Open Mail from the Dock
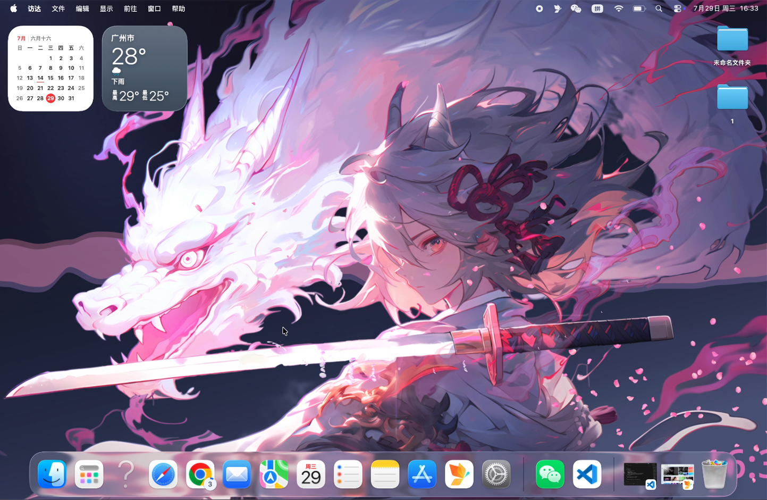767x500 pixels. coord(237,474)
